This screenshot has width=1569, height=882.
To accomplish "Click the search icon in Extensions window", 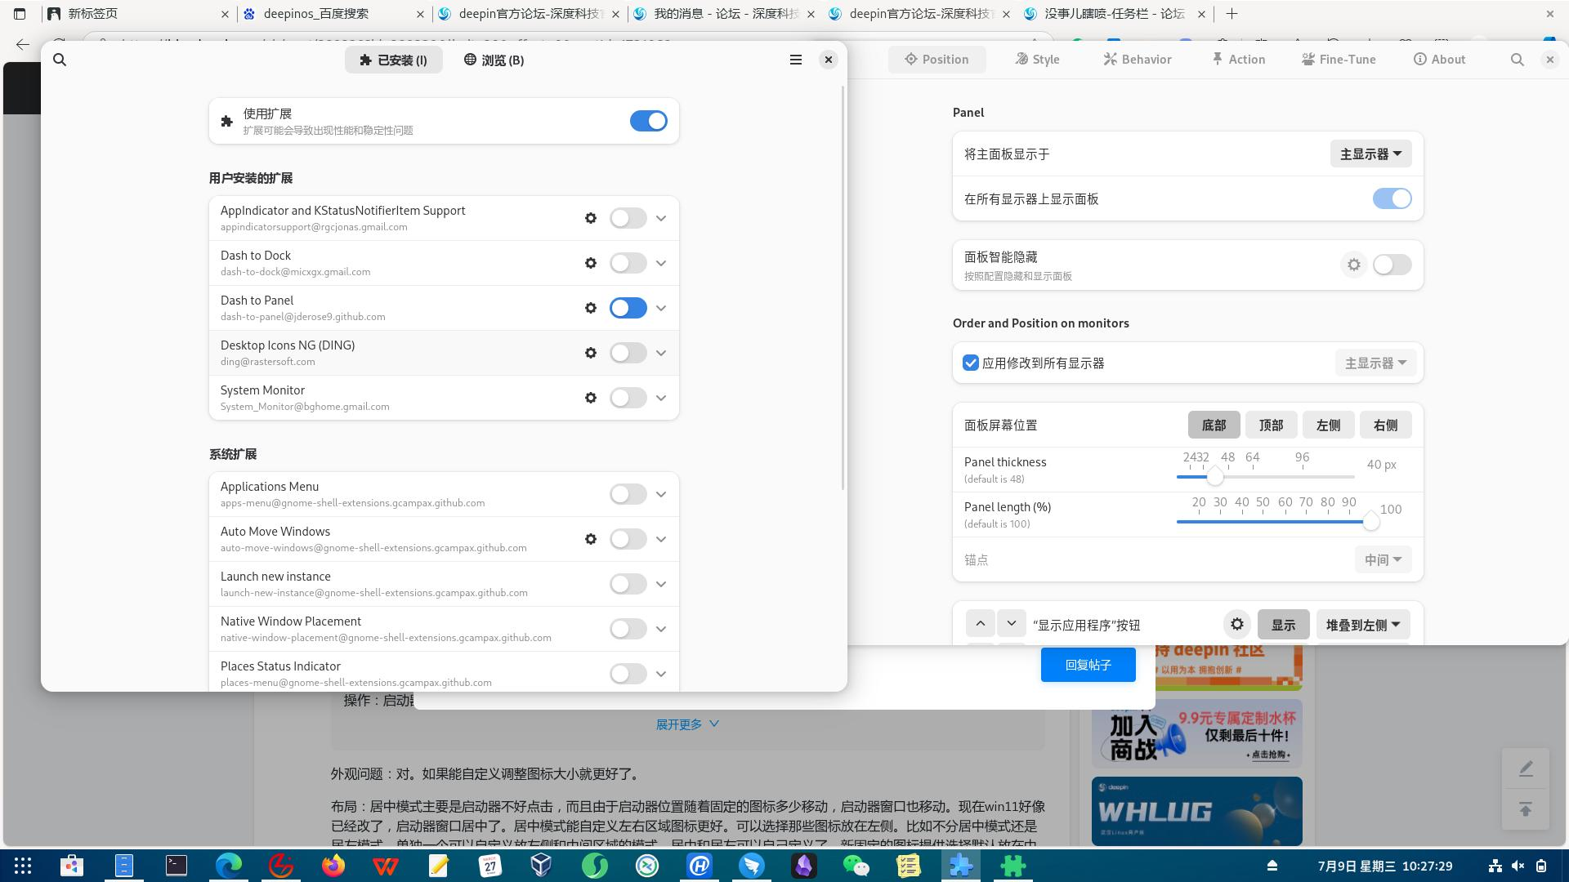I will click(60, 60).
